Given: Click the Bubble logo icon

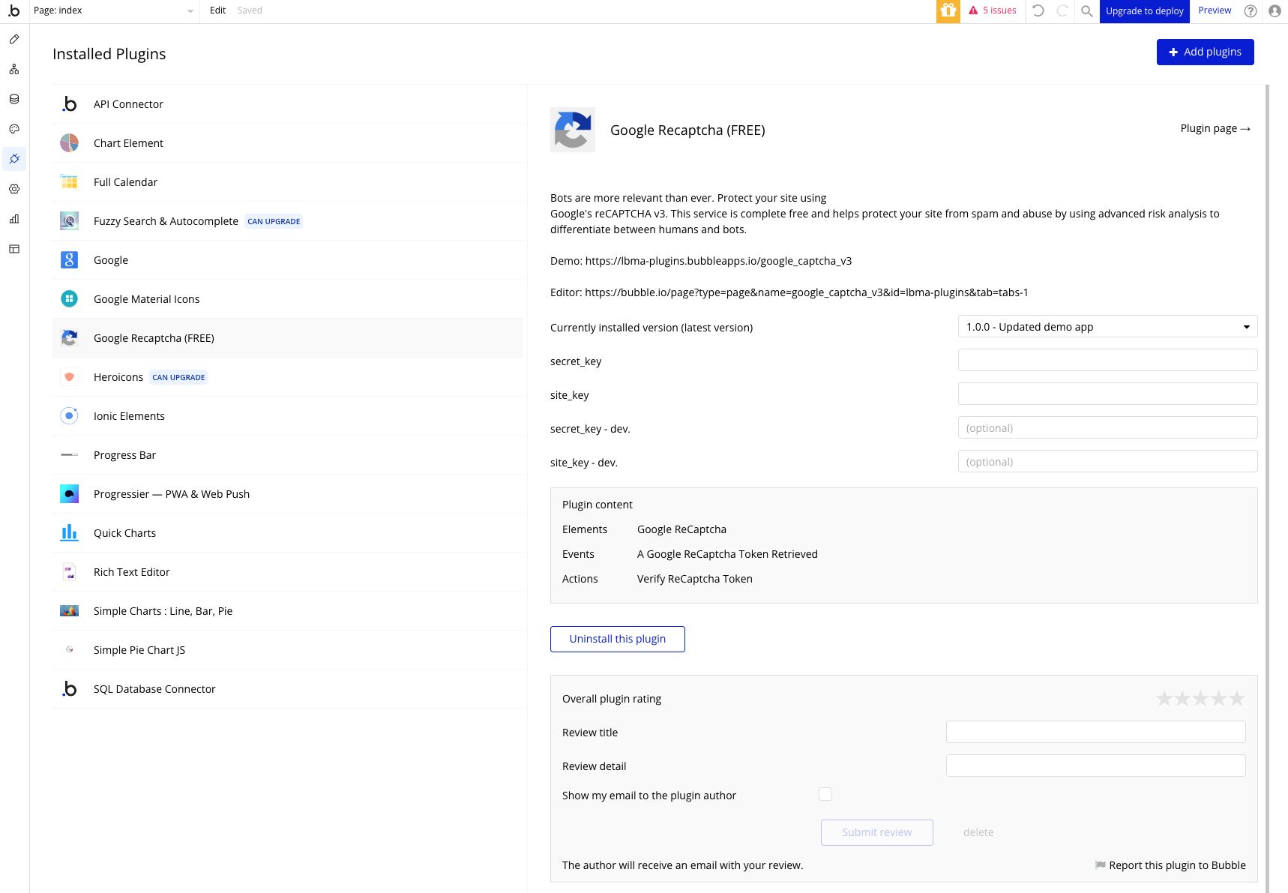Looking at the screenshot, I should point(13,10).
